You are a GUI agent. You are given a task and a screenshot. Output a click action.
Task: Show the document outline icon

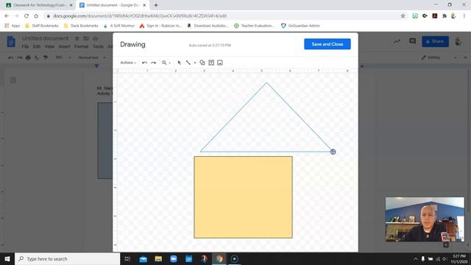point(13,80)
